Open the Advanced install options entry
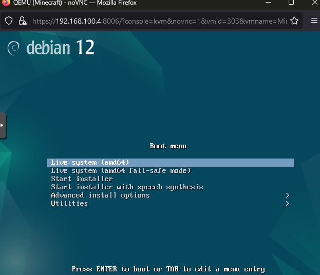 171,195
